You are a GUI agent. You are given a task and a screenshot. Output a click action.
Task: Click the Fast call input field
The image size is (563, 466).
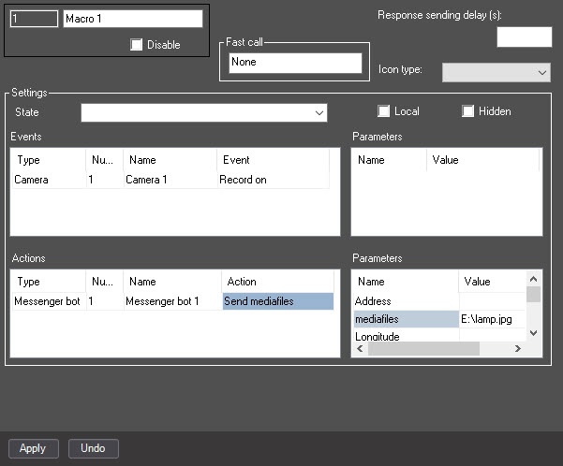pyautogui.click(x=295, y=63)
